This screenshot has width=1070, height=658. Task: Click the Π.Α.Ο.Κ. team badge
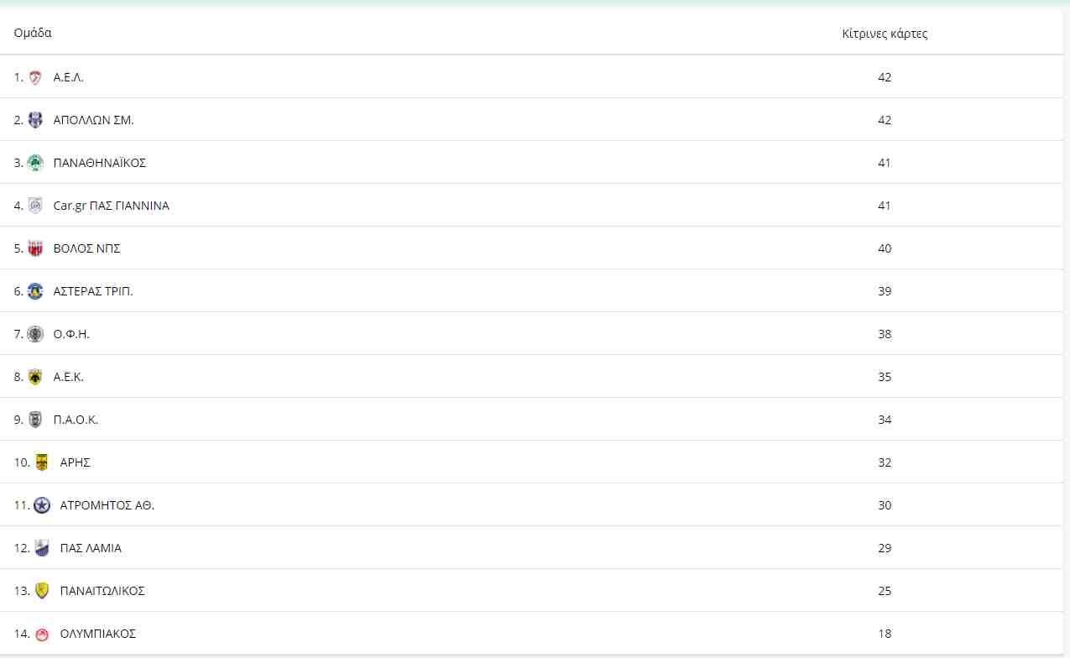point(35,420)
